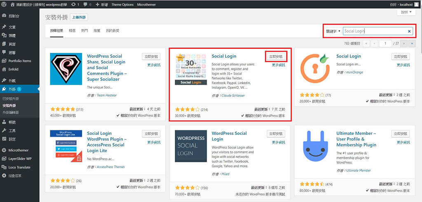
Task: Open the 媒體 media library icon
Action: [4, 35]
